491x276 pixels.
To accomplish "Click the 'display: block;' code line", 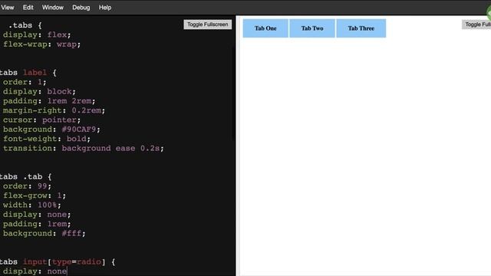I will point(39,91).
